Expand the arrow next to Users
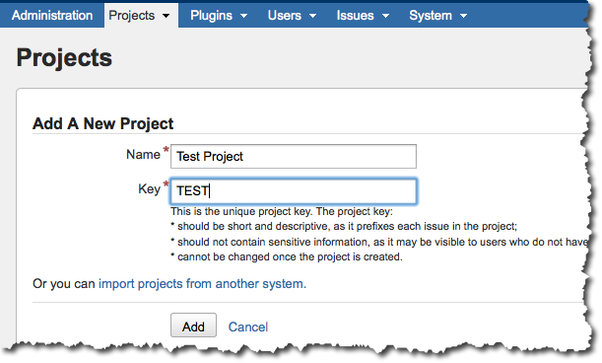602x363 pixels. pos(313,16)
